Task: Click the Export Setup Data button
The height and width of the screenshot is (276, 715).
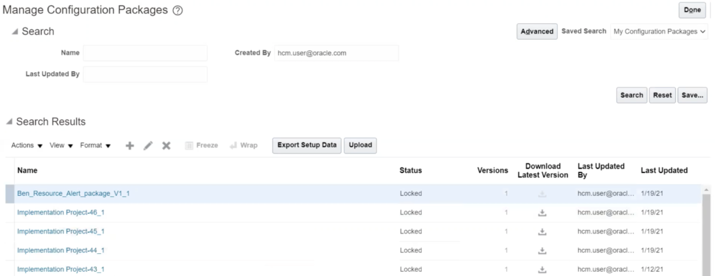Action: [x=307, y=145]
